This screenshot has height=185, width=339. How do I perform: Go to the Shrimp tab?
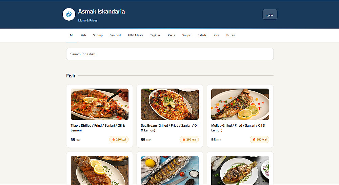[x=98, y=35]
